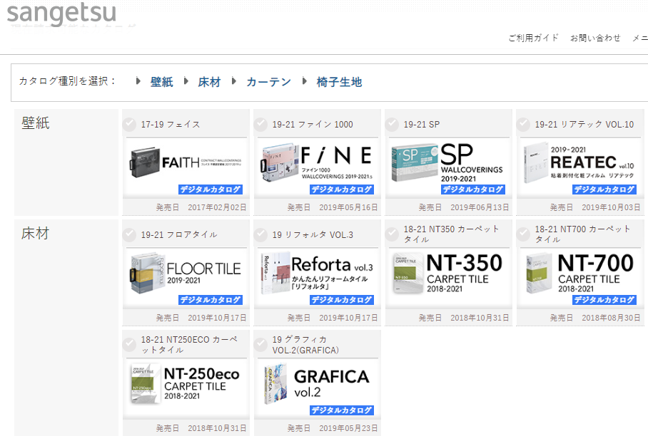
Task: Jump to the 床材 catalog category
Action: [x=209, y=82]
